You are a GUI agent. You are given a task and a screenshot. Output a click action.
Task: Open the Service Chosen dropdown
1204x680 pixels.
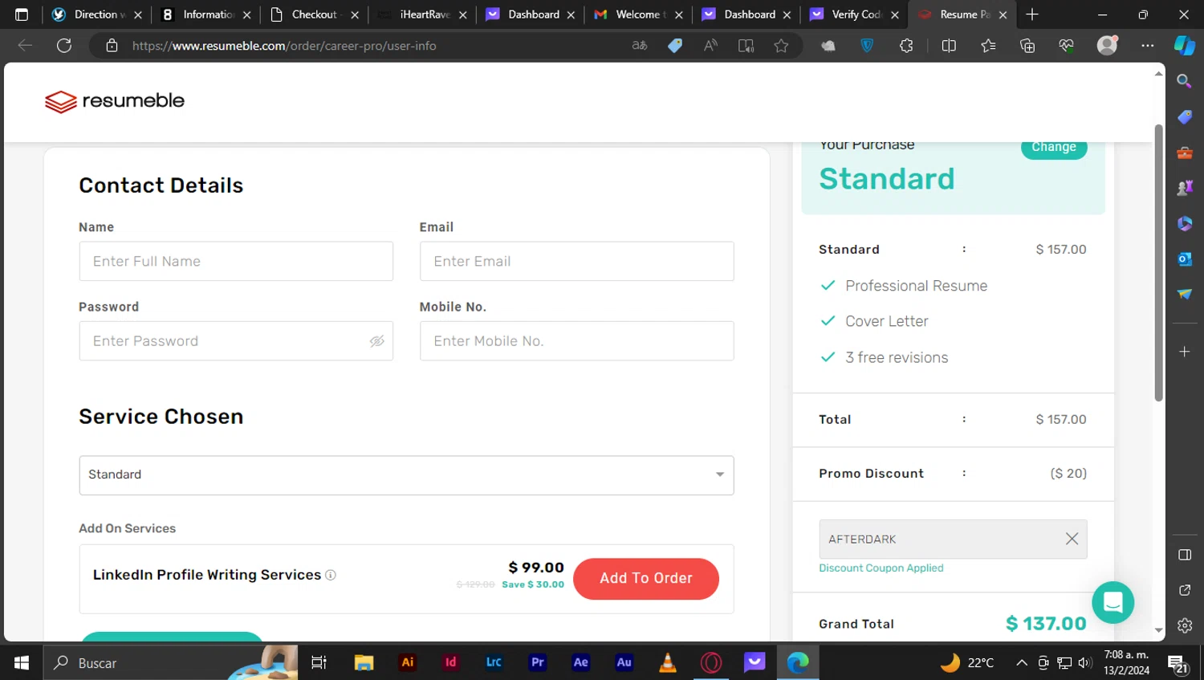click(406, 475)
